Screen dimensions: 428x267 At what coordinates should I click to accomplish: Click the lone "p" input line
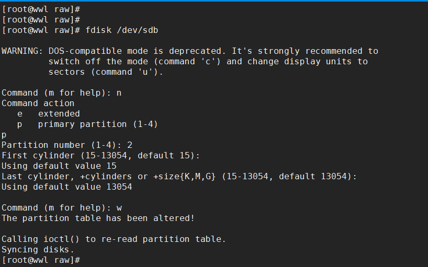point(4,135)
